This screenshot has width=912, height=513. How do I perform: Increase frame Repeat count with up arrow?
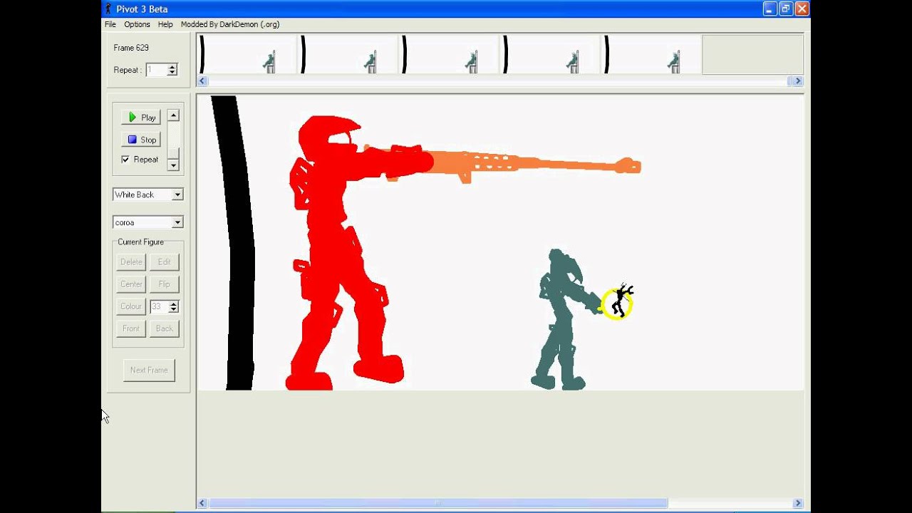[172, 67]
